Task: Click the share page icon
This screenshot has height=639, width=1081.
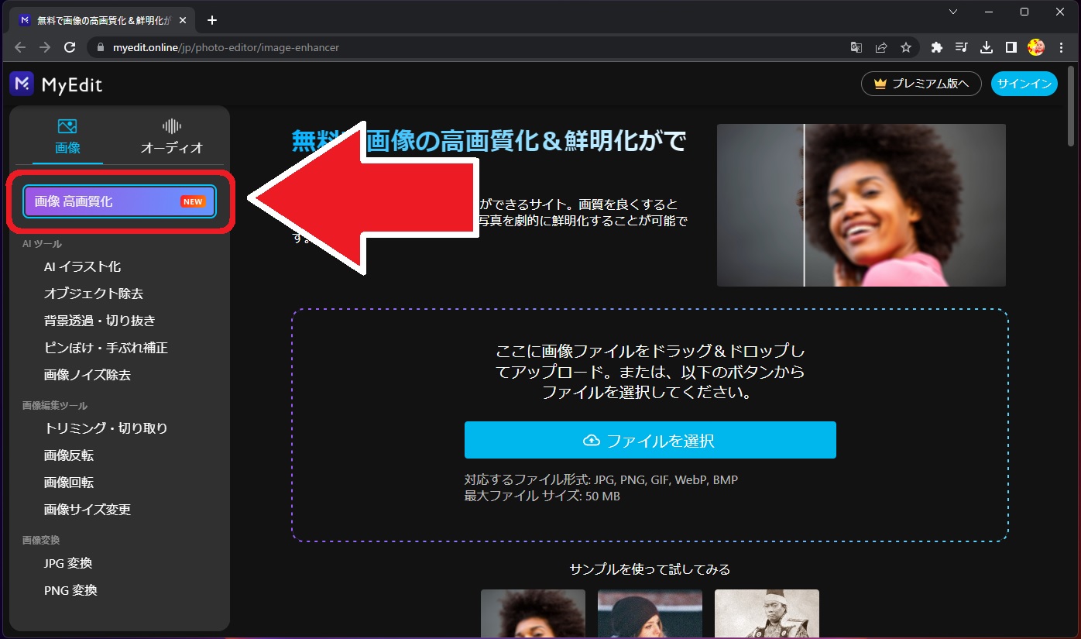Action: pos(881,47)
